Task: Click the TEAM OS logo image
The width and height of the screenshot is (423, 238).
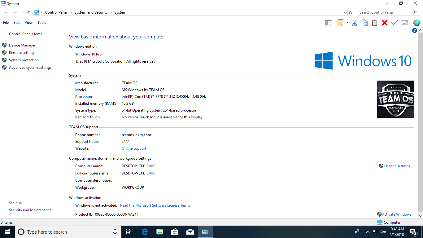Action: pyautogui.click(x=395, y=99)
